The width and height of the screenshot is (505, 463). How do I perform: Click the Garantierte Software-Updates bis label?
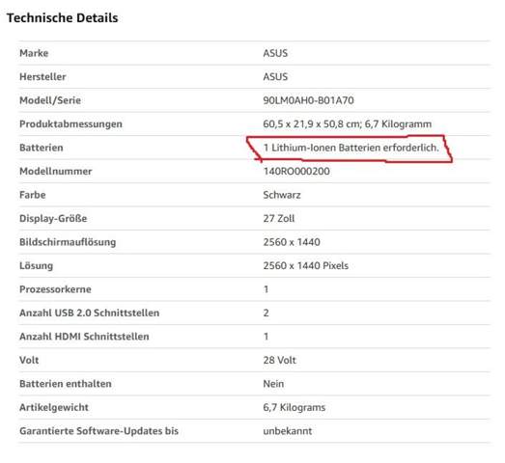tap(98, 431)
